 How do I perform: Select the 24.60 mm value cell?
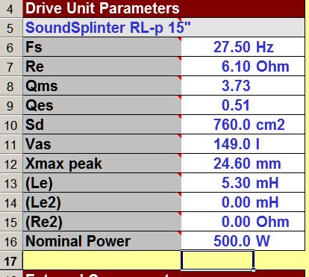click(243, 164)
